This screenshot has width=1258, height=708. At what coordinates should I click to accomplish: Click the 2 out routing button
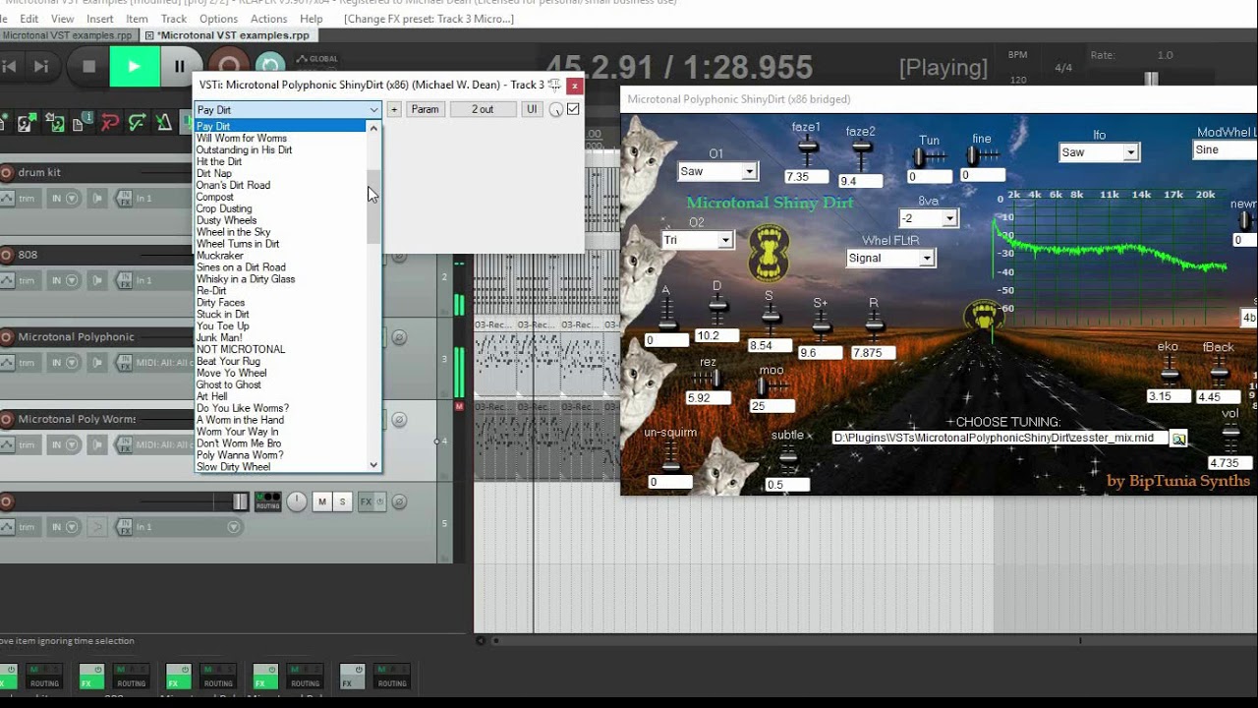[483, 109]
